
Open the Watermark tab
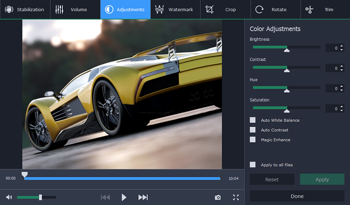point(175,9)
